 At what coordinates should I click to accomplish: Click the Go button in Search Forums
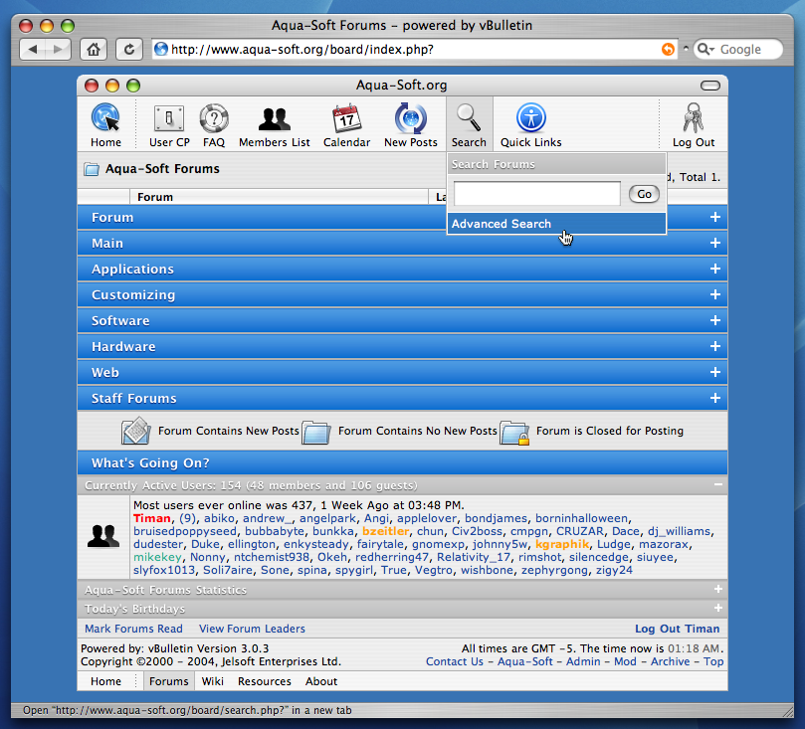click(x=645, y=194)
